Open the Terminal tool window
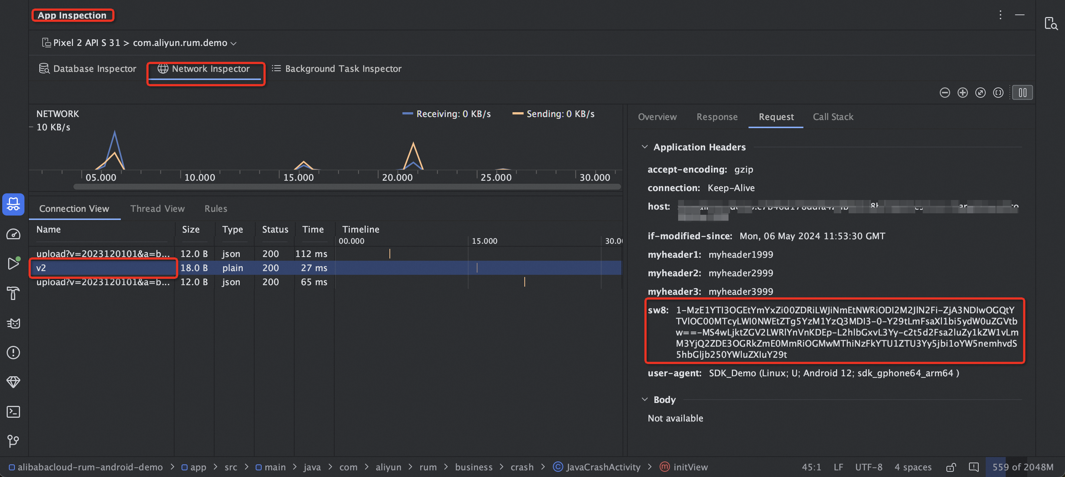Image resolution: width=1065 pixels, height=477 pixels. pos(13,411)
